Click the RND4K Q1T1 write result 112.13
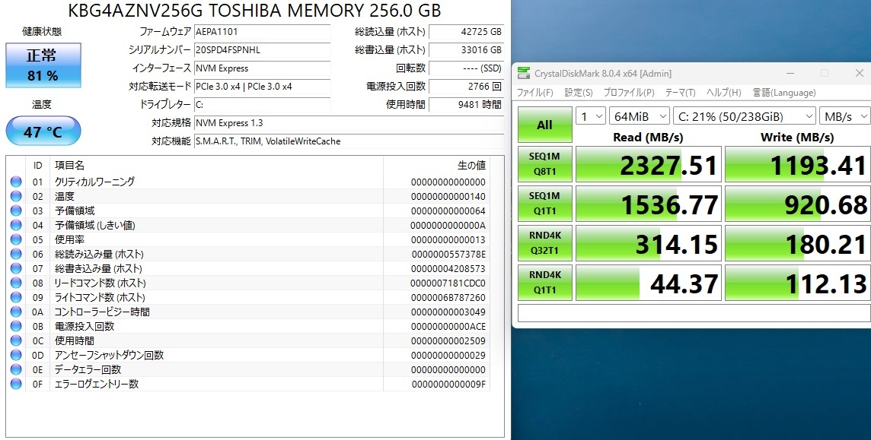This screenshot has height=440, width=871. pyautogui.click(x=798, y=283)
